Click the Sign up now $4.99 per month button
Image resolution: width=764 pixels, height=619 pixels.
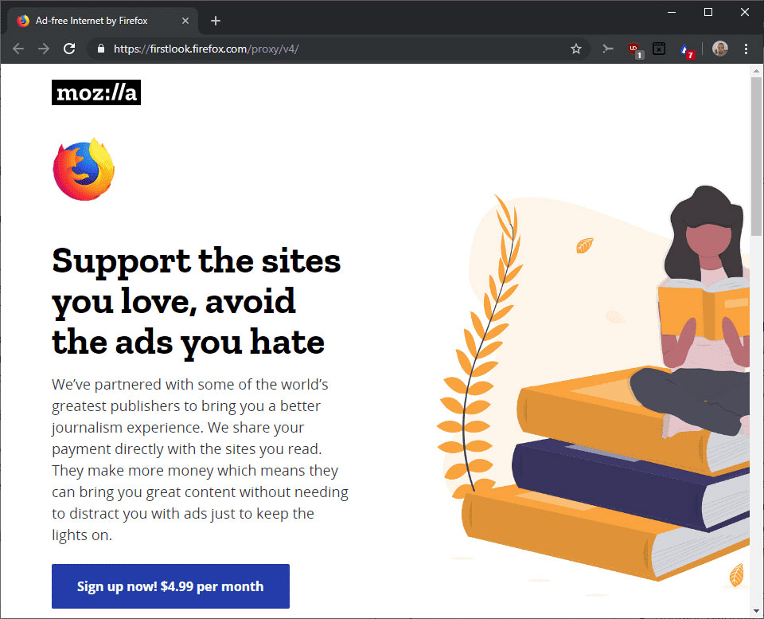click(x=170, y=586)
